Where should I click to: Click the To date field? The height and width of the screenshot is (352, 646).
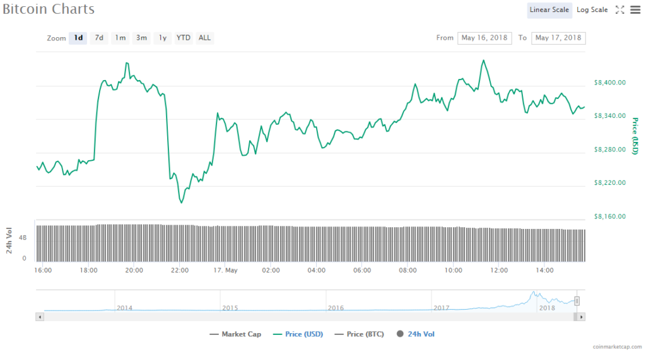coord(558,38)
